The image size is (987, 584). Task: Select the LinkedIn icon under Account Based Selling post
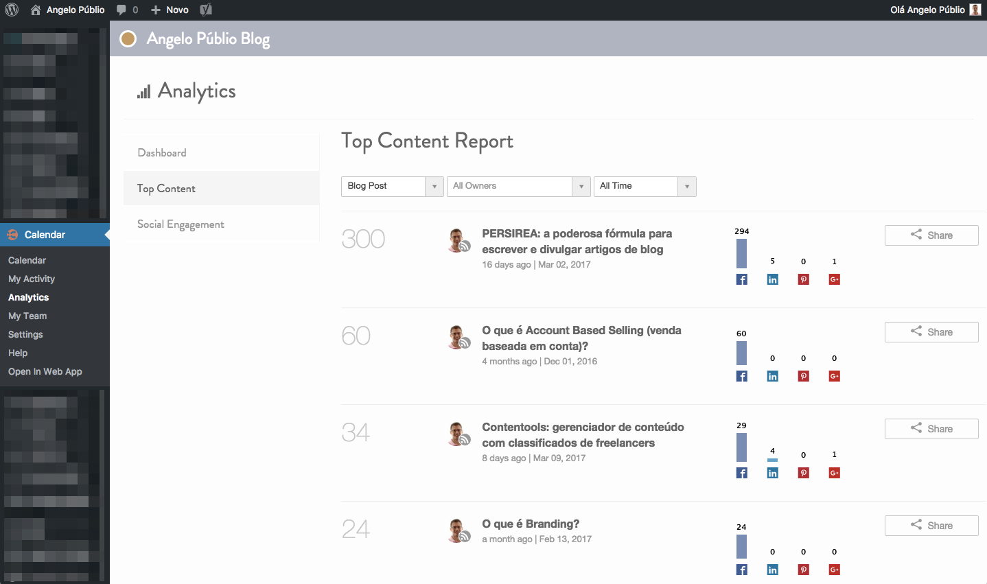[x=772, y=376]
